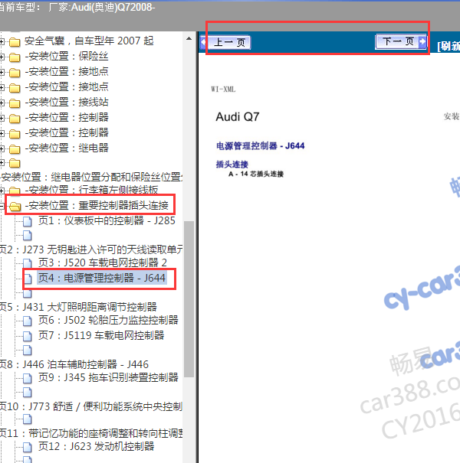Open 页2：J273 无钥匙进入许可的天线读取单元
460x463 pixels.
pyautogui.click(x=91, y=249)
